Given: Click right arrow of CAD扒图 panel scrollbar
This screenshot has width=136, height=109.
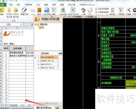Looking at the screenshot, I should pos(61,103).
